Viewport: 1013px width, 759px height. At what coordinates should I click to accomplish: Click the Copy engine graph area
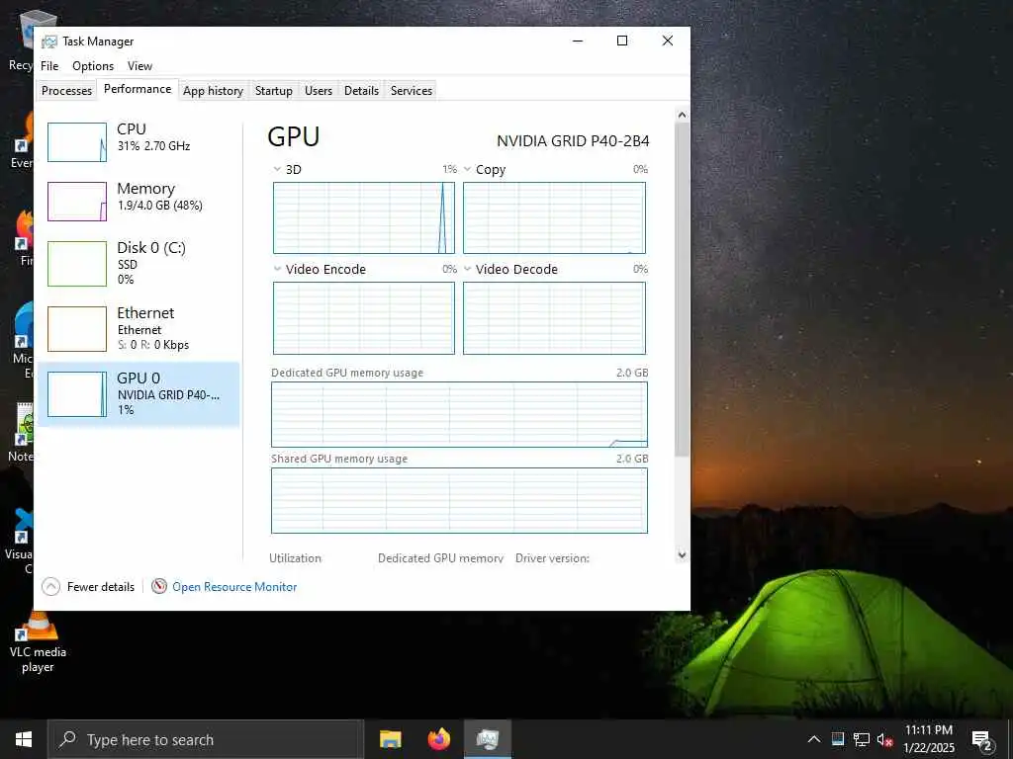[x=554, y=217]
